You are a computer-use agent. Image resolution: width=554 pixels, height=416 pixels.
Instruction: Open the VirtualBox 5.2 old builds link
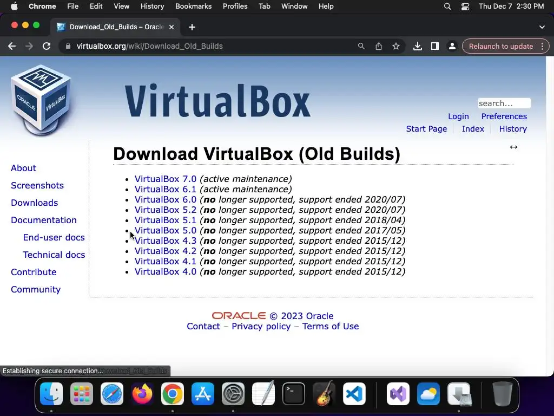pyautogui.click(x=166, y=210)
